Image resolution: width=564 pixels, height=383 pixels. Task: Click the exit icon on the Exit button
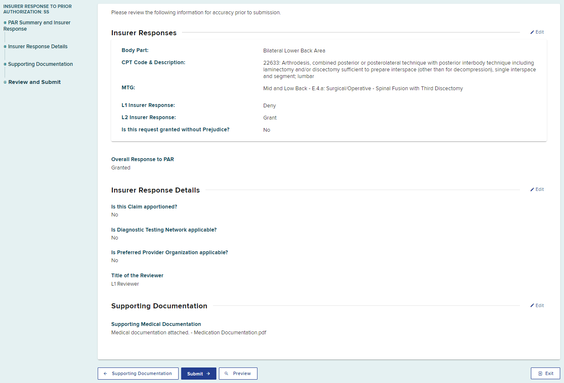point(540,373)
